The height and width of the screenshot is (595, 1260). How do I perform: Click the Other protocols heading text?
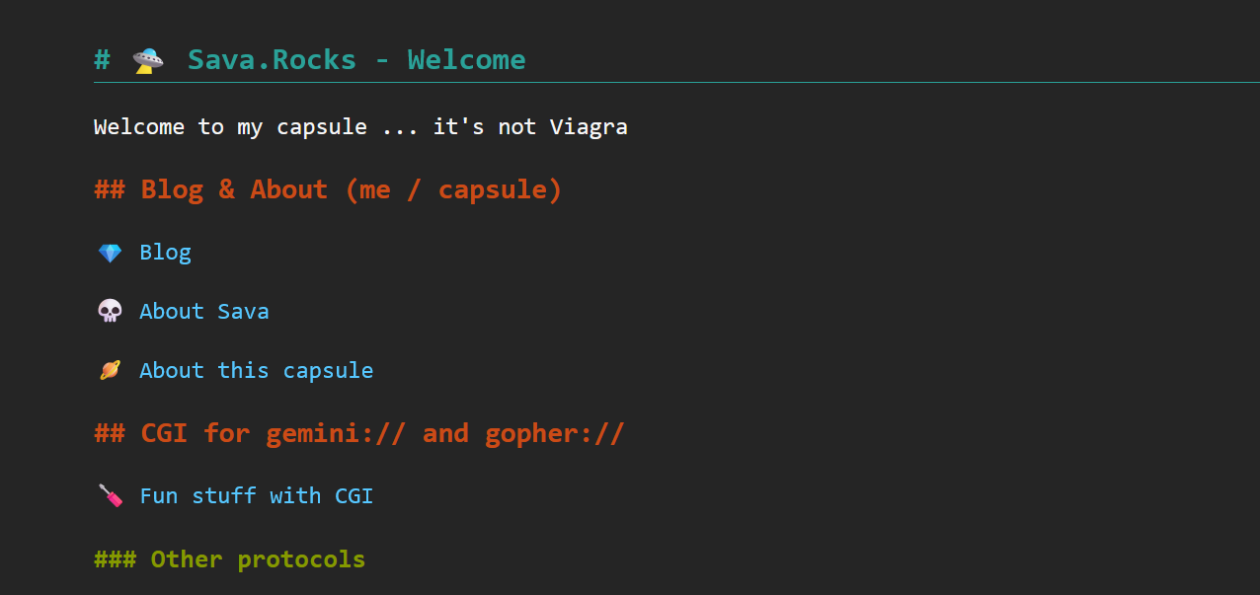pyautogui.click(x=257, y=559)
